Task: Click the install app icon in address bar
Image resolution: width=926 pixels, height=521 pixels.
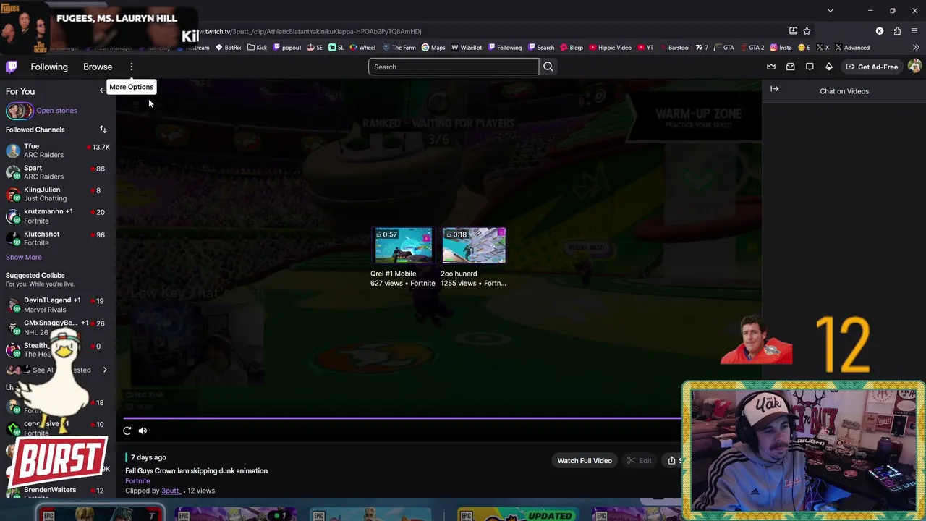Action: tap(793, 31)
